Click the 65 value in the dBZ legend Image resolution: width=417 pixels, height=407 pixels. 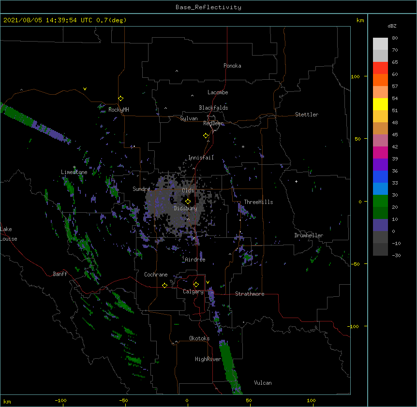pos(395,62)
